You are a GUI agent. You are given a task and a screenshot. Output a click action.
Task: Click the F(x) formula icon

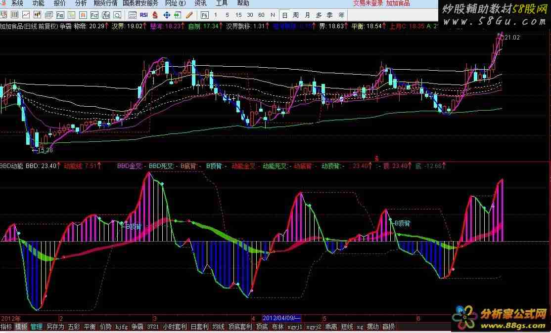(x=107, y=15)
